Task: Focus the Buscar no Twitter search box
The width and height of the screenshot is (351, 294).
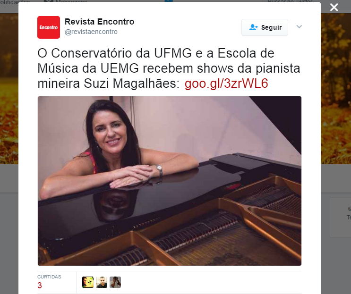Action: [x=291, y=1]
